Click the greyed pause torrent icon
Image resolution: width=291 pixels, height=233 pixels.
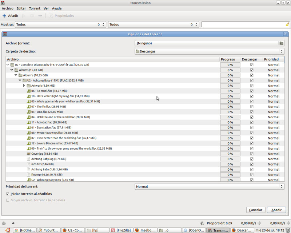click(32, 16)
